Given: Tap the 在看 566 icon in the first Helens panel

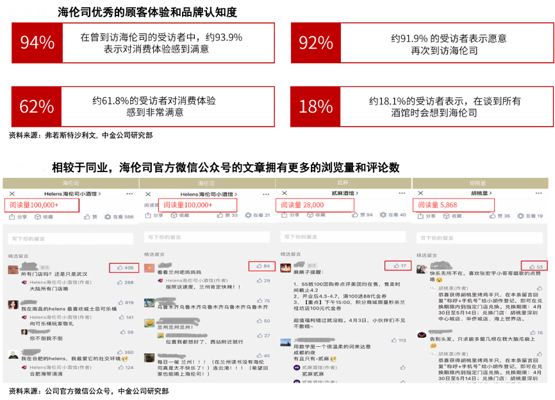Looking at the screenshot, I should 108,216.
